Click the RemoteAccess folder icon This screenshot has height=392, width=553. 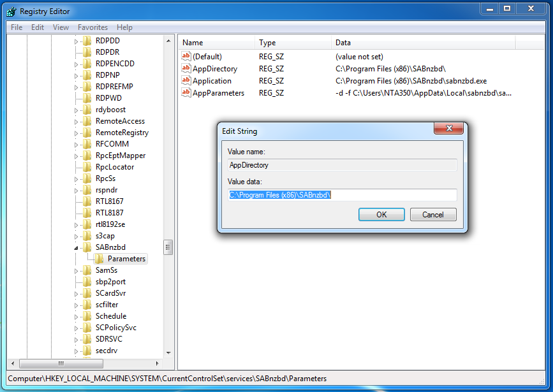[87, 121]
